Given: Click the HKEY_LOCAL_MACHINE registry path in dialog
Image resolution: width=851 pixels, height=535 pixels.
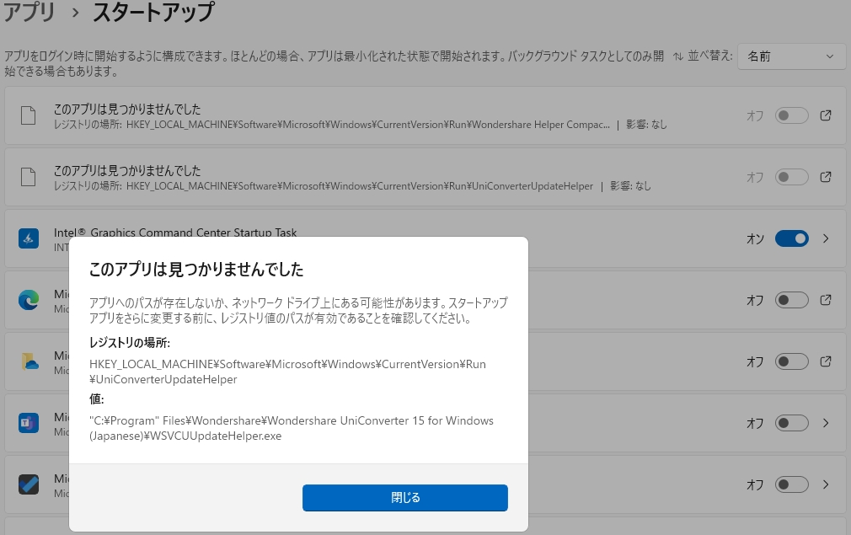Looking at the screenshot, I should click(287, 372).
